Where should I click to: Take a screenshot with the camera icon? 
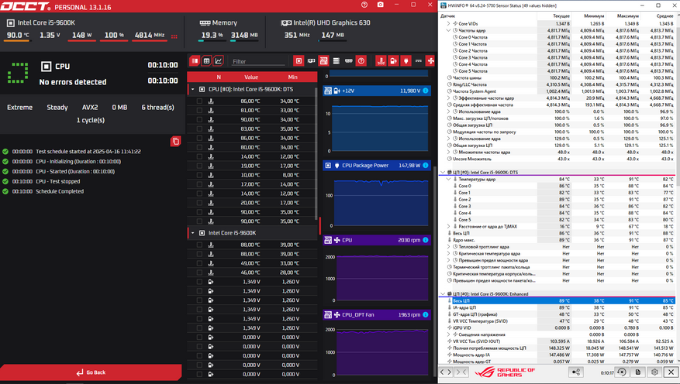[x=380, y=5]
